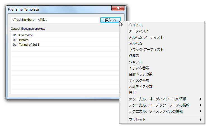Click the Output filenames preview label

28,29
